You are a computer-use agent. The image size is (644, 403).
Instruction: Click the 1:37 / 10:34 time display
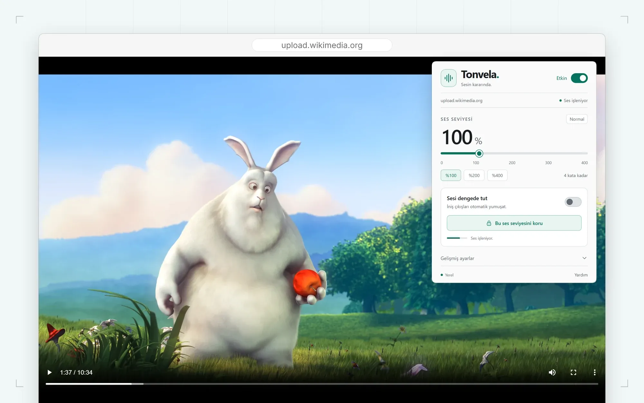click(76, 372)
